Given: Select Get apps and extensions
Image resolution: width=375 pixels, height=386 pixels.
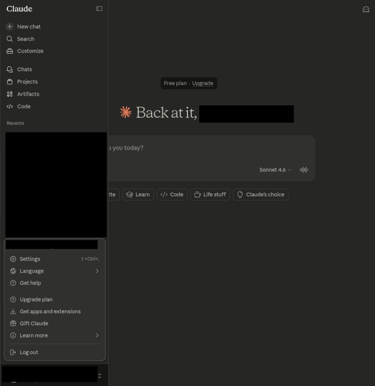Looking at the screenshot, I should pos(55,312).
